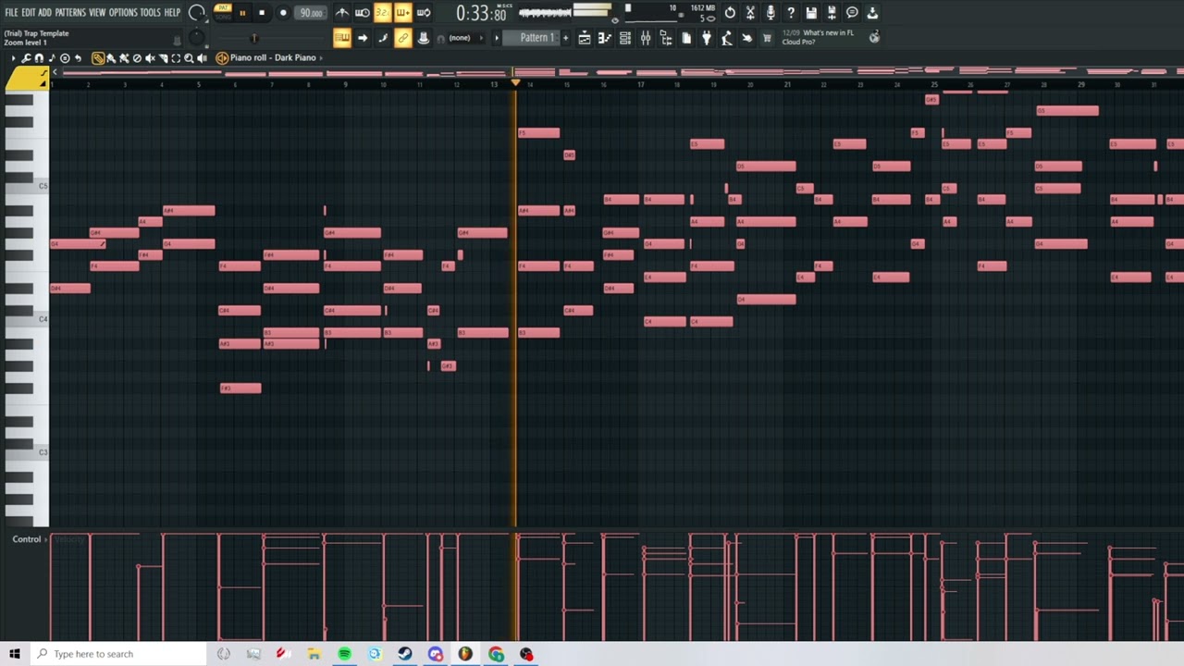Viewport: 1184px width, 666px height.
Task: Select the delete tool in piano roll
Action: pos(137,58)
